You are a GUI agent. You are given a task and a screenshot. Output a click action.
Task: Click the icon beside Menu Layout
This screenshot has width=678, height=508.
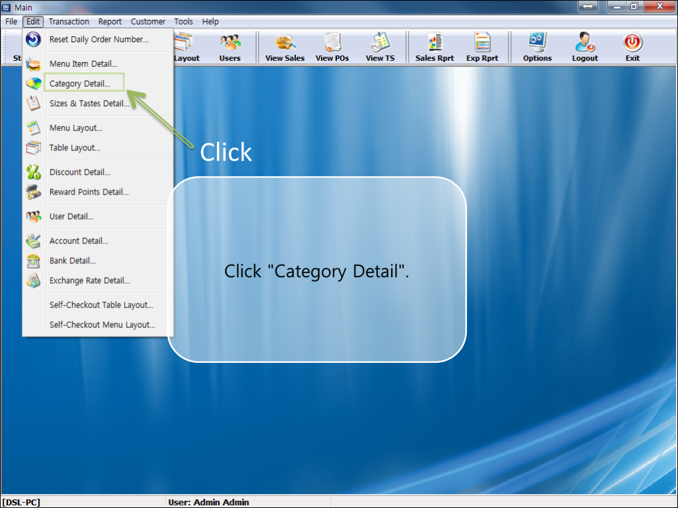pyautogui.click(x=33, y=127)
